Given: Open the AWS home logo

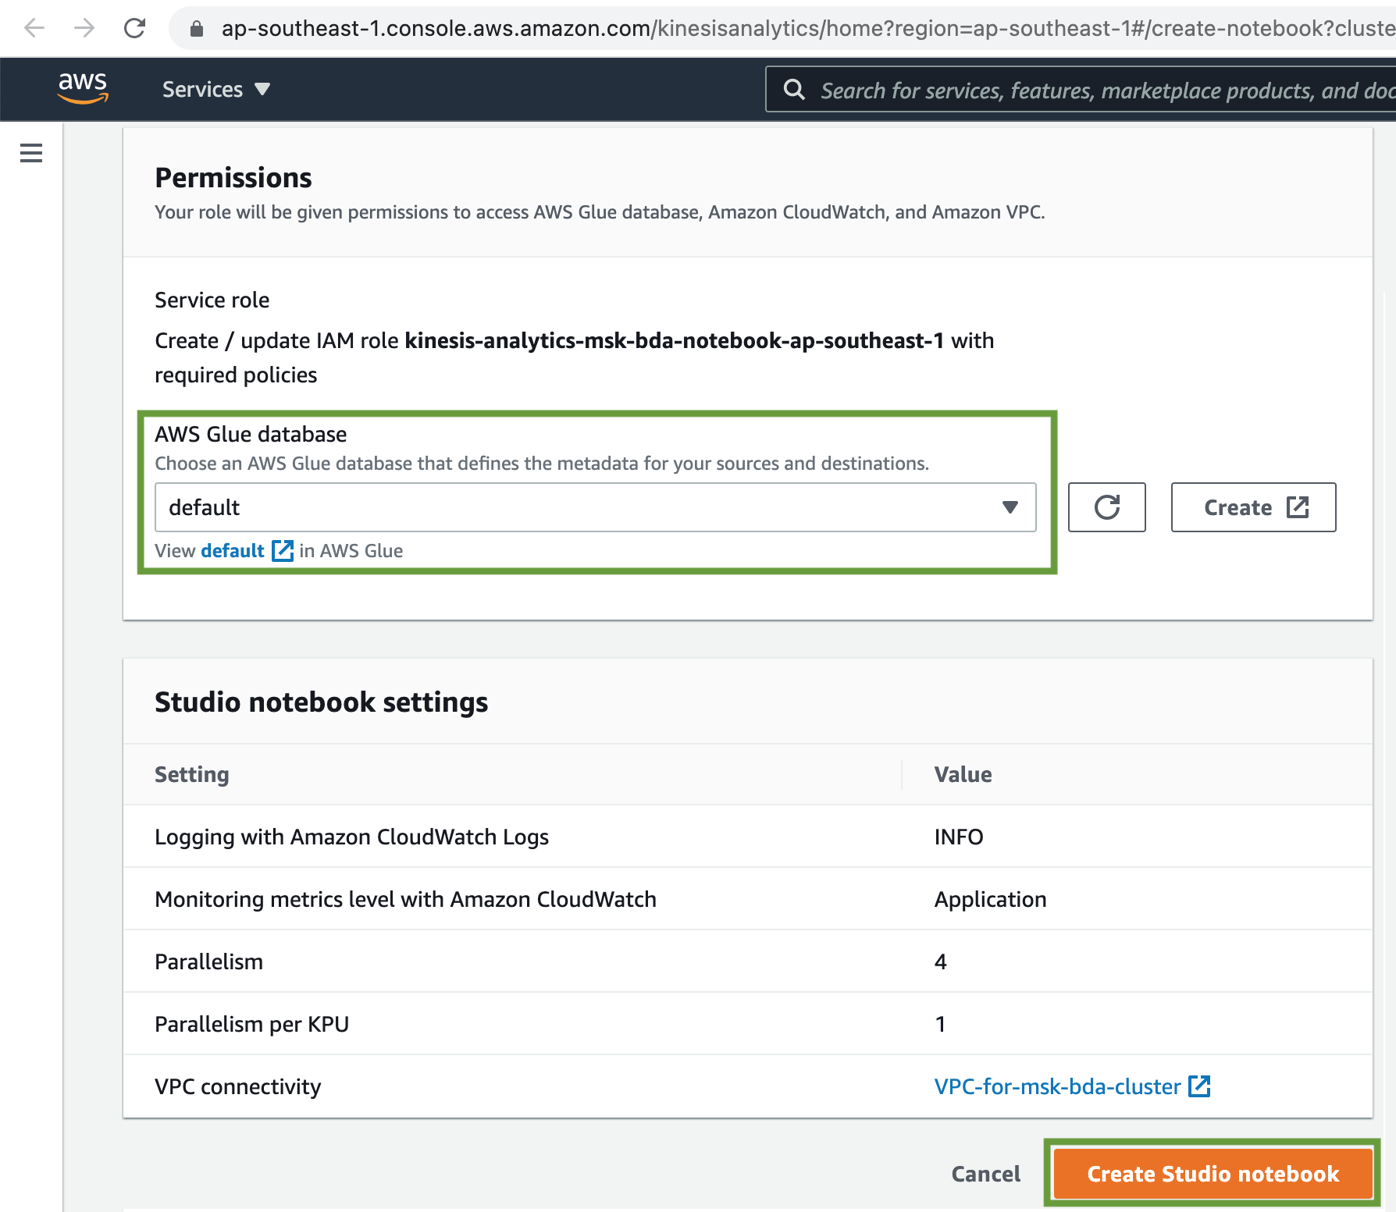Looking at the screenshot, I should [x=83, y=88].
